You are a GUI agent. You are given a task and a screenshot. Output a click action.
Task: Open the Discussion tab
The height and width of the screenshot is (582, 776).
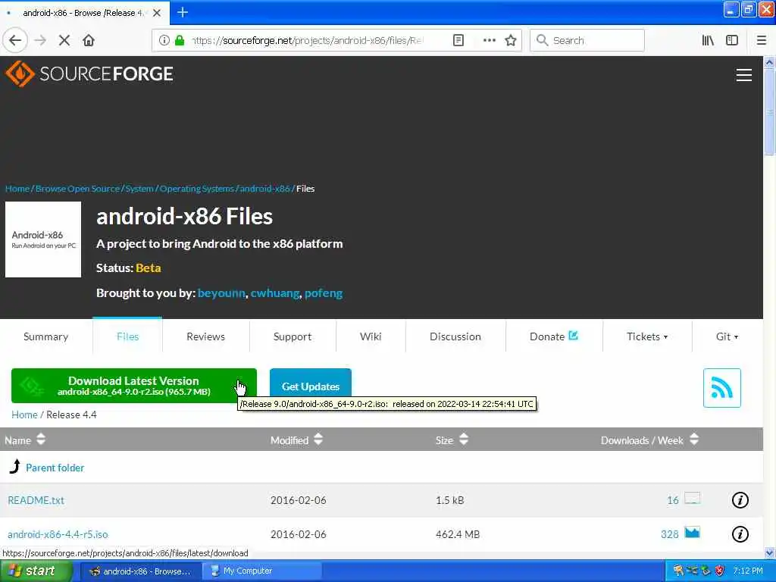point(455,336)
